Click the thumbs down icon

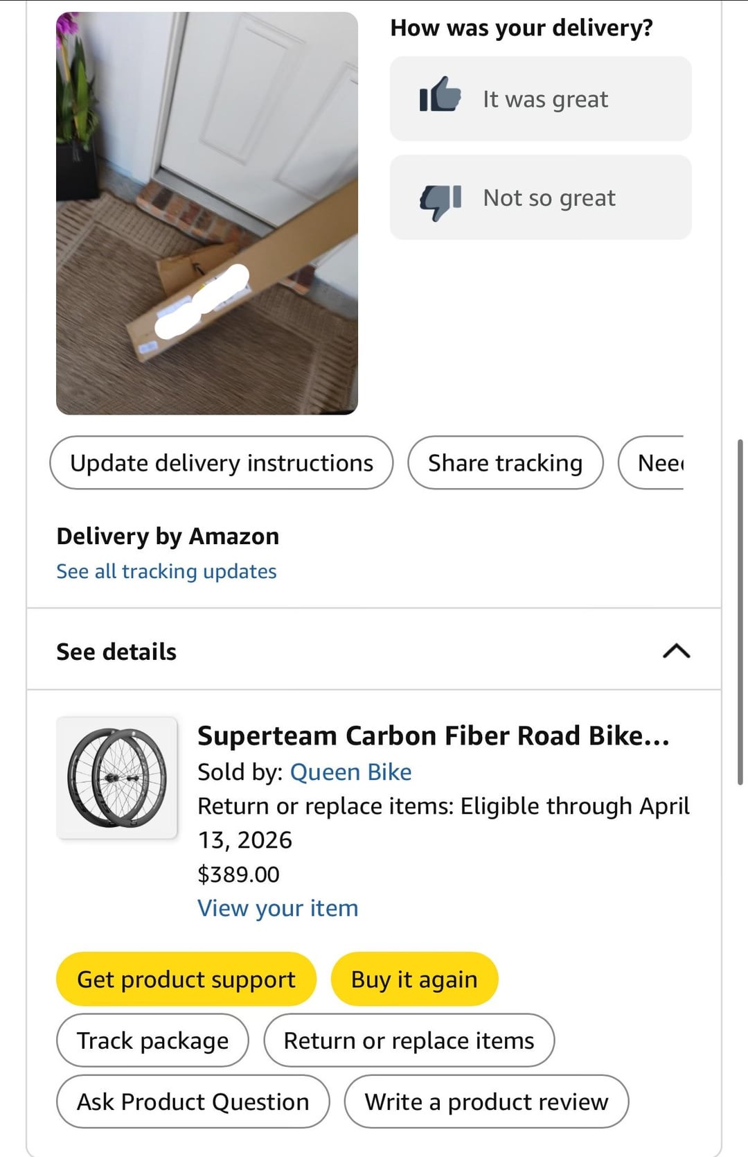coord(440,202)
